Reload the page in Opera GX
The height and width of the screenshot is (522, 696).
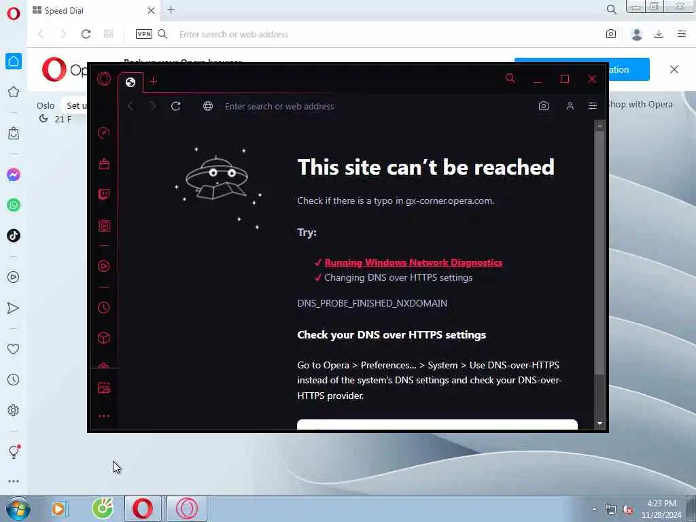pos(176,106)
